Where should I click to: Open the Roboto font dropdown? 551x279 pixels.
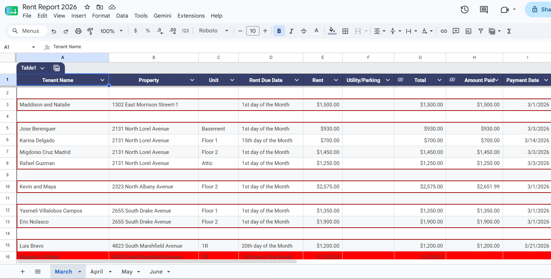coord(214,31)
